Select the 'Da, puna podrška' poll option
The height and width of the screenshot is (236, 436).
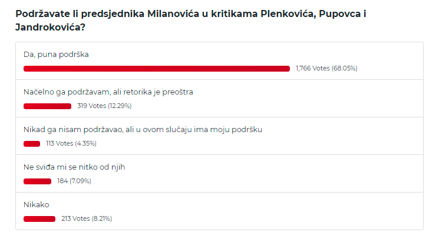(x=56, y=55)
